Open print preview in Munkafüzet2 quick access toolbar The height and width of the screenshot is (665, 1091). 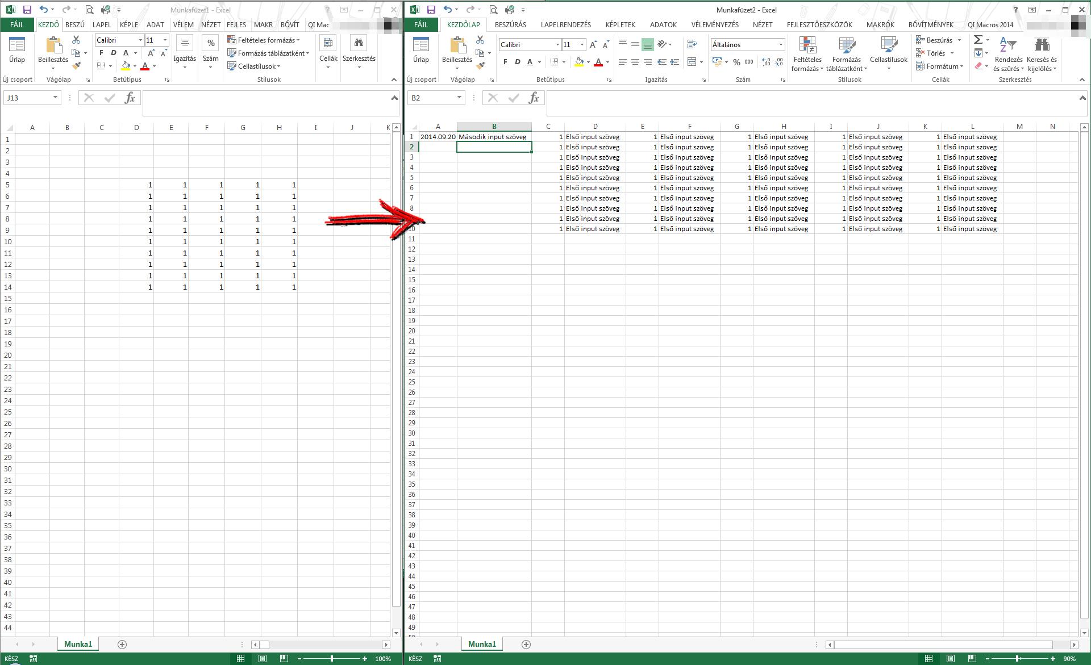(x=493, y=10)
